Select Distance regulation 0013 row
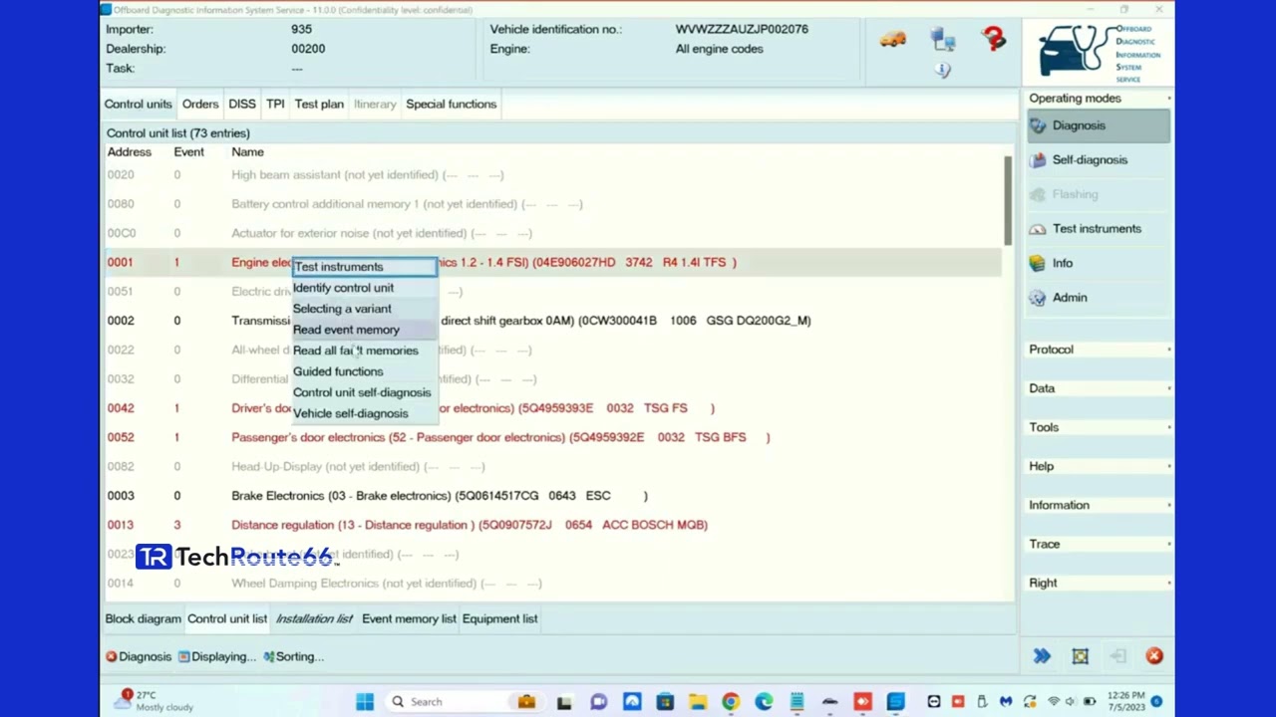 click(553, 525)
